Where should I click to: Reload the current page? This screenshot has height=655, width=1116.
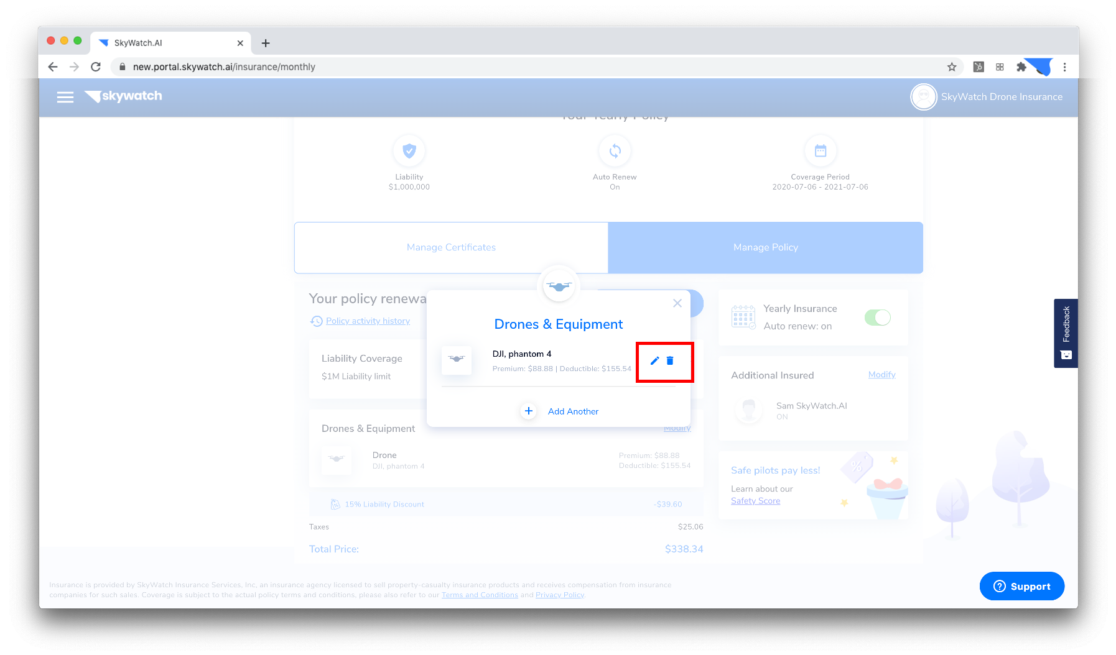[96, 66]
